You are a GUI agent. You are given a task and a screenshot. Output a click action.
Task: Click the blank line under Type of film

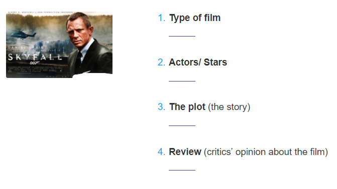[x=182, y=36]
